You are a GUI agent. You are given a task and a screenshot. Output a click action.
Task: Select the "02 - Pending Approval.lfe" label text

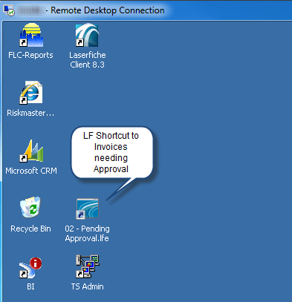(x=87, y=233)
